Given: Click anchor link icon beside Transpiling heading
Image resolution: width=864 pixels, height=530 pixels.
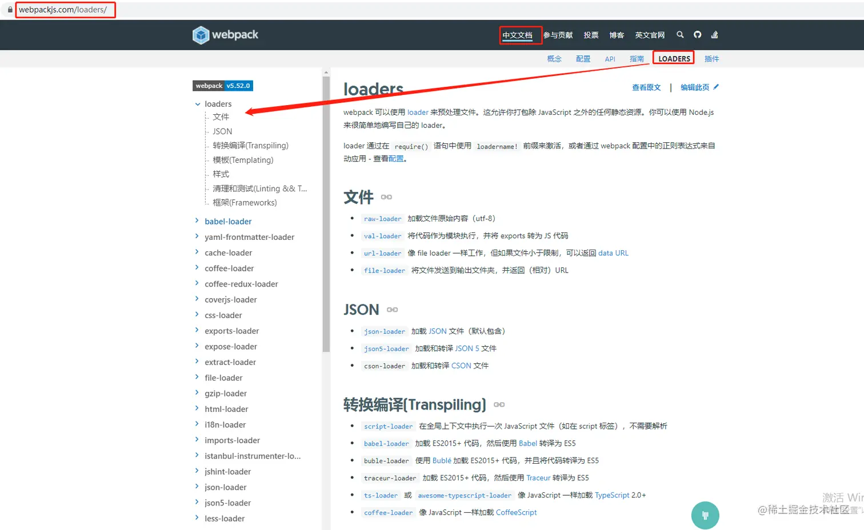Looking at the screenshot, I should point(499,404).
